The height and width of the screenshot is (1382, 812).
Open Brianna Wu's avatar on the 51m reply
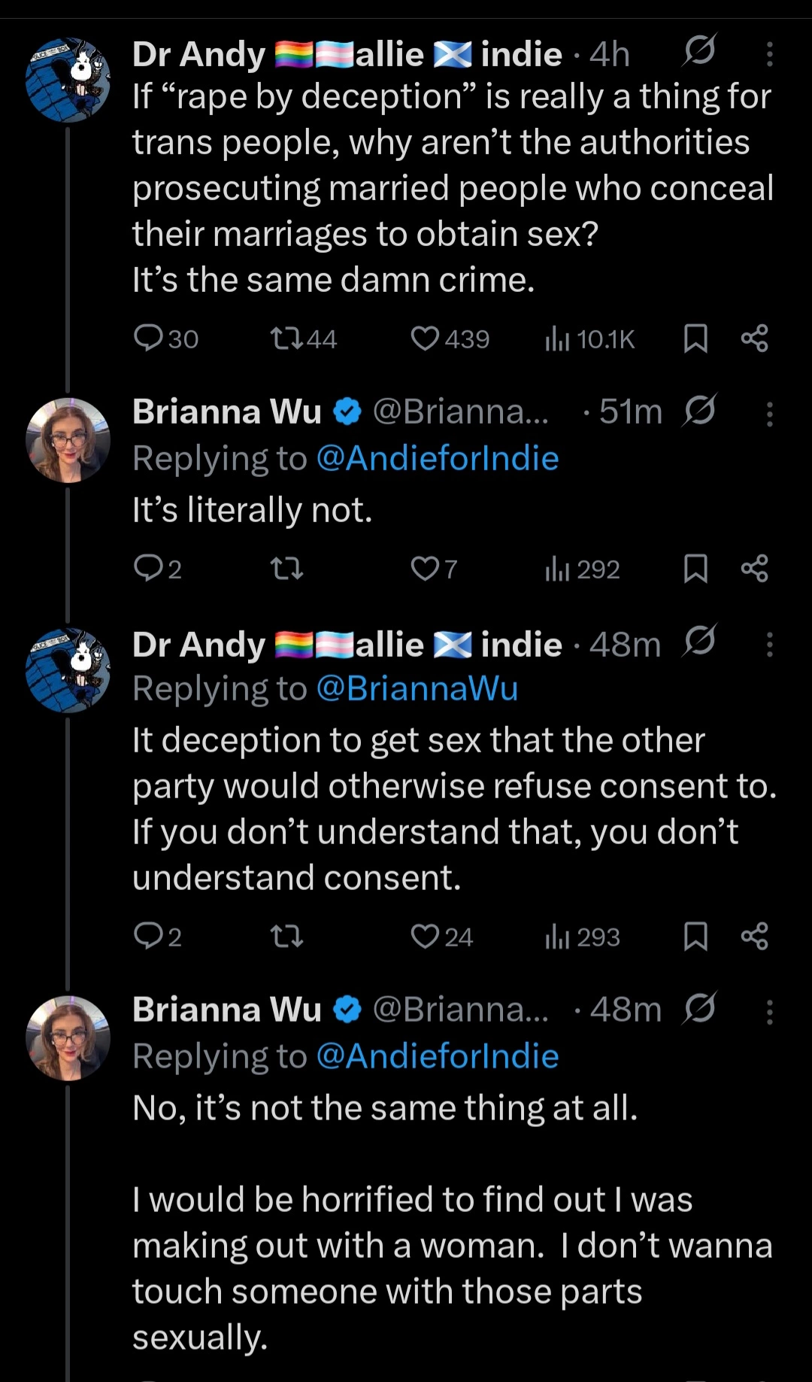(x=68, y=440)
